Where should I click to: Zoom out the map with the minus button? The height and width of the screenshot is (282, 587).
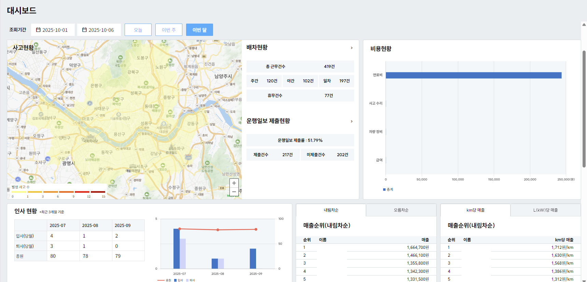click(234, 192)
